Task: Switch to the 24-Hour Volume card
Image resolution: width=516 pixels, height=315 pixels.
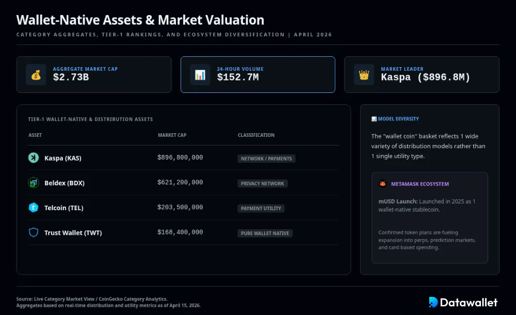Action: (x=258, y=74)
